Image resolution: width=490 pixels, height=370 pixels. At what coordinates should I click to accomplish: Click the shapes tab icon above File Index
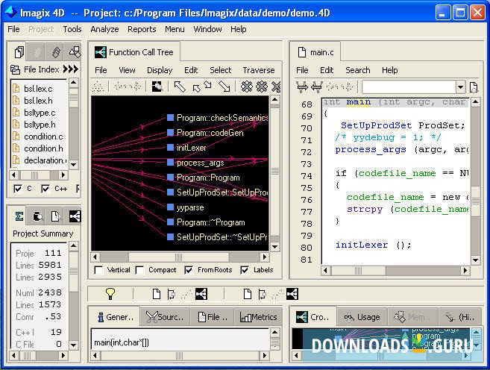click(x=75, y=52)
